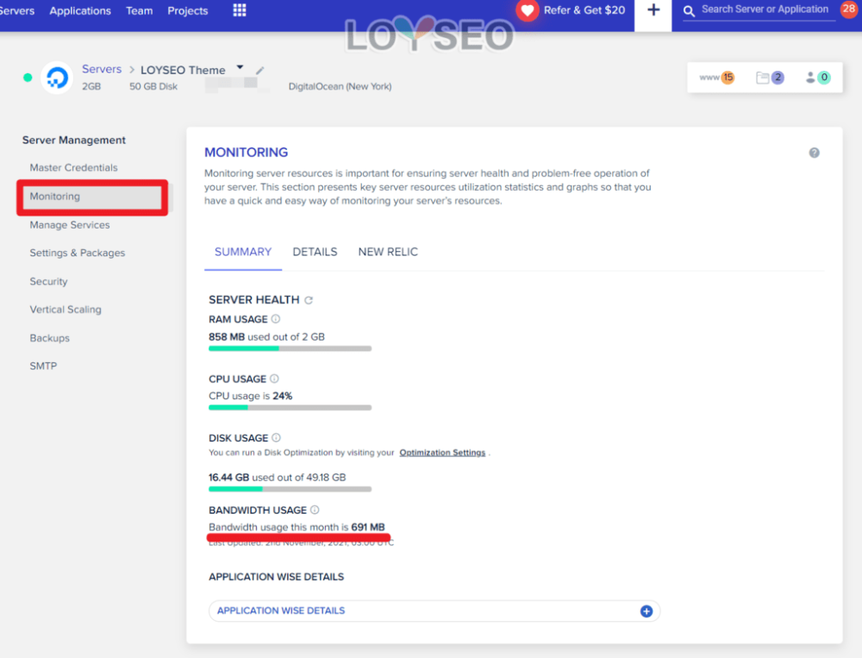Open the Projects top menu
Image resolution: width=862 pixels, height=658 pixels.
(x=187, y=10)
